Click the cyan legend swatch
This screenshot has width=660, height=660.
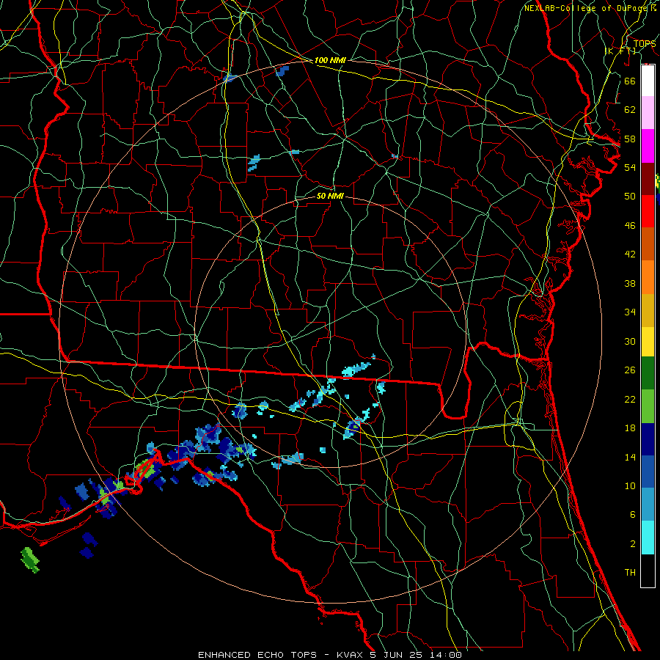[x=648, y=538]
